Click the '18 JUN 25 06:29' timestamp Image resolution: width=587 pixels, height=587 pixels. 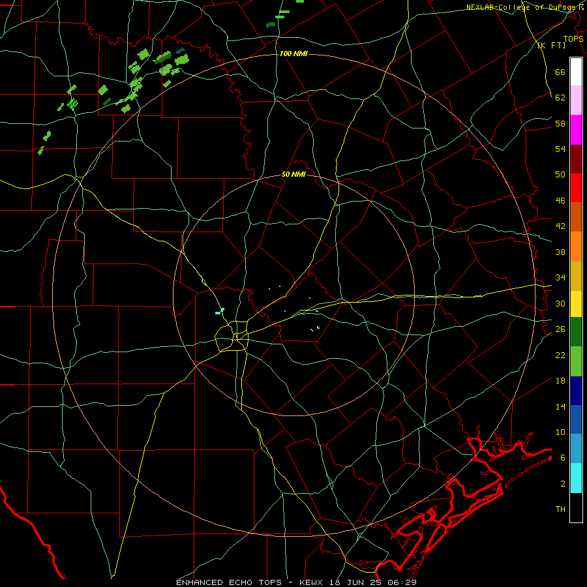(x=373, y=582)
